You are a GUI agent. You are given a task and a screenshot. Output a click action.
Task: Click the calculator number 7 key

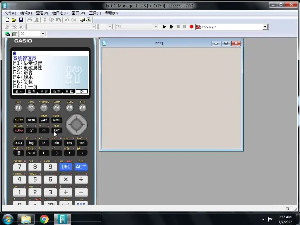(x=20, y=167)
